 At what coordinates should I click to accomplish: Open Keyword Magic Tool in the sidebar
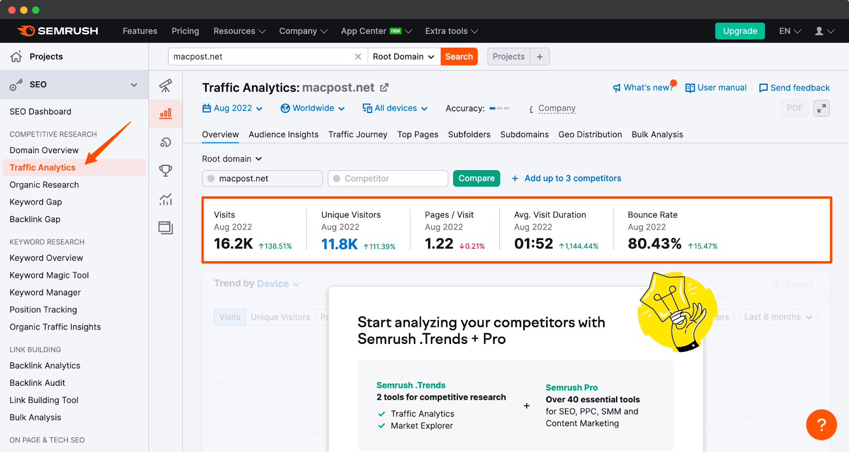tap(49, 276)
